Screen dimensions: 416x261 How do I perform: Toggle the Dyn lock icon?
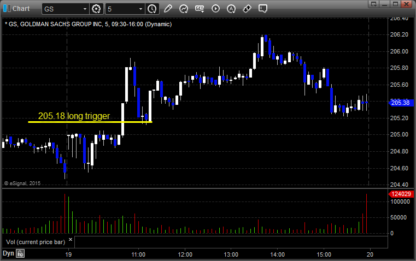pyautogui.click(x=20, y=253)
